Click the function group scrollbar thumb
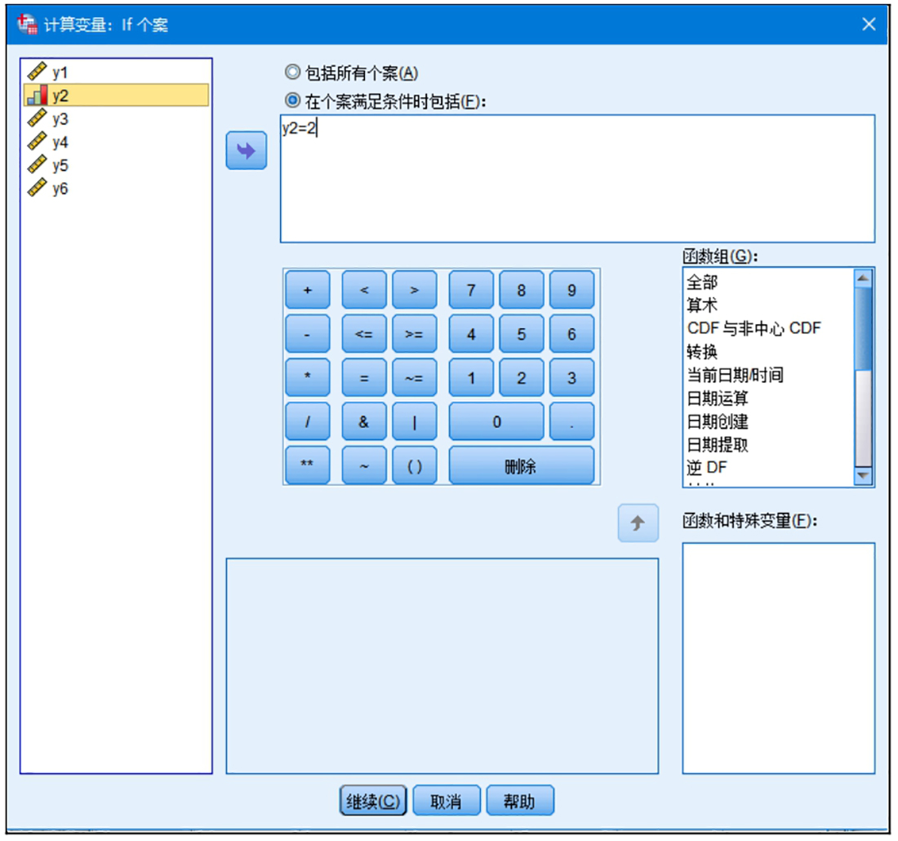Viewport: 898px width, 841px height. (863, 329)
